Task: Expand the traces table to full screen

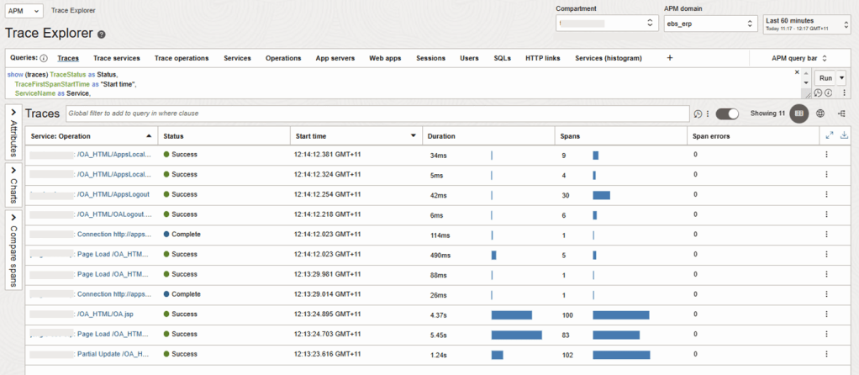Action: 830,135
